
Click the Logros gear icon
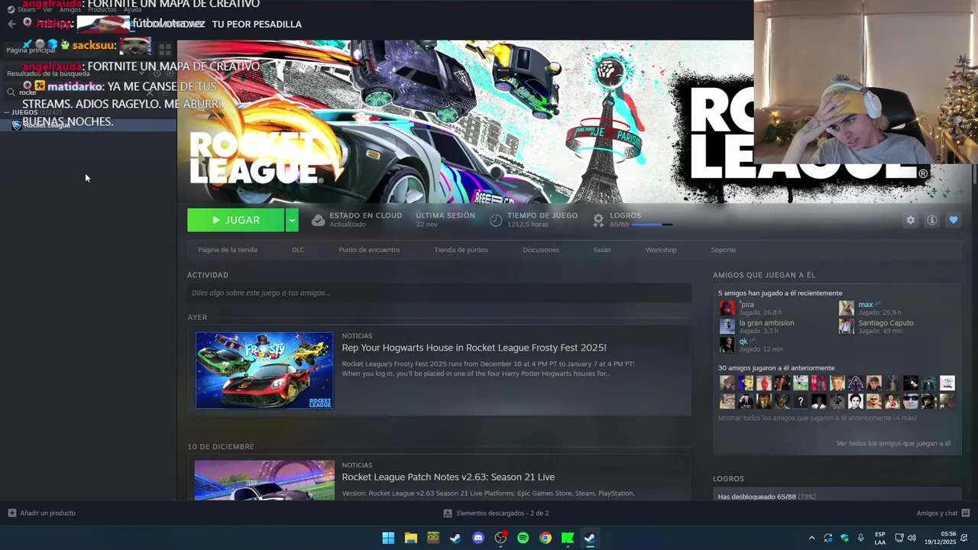598,220
